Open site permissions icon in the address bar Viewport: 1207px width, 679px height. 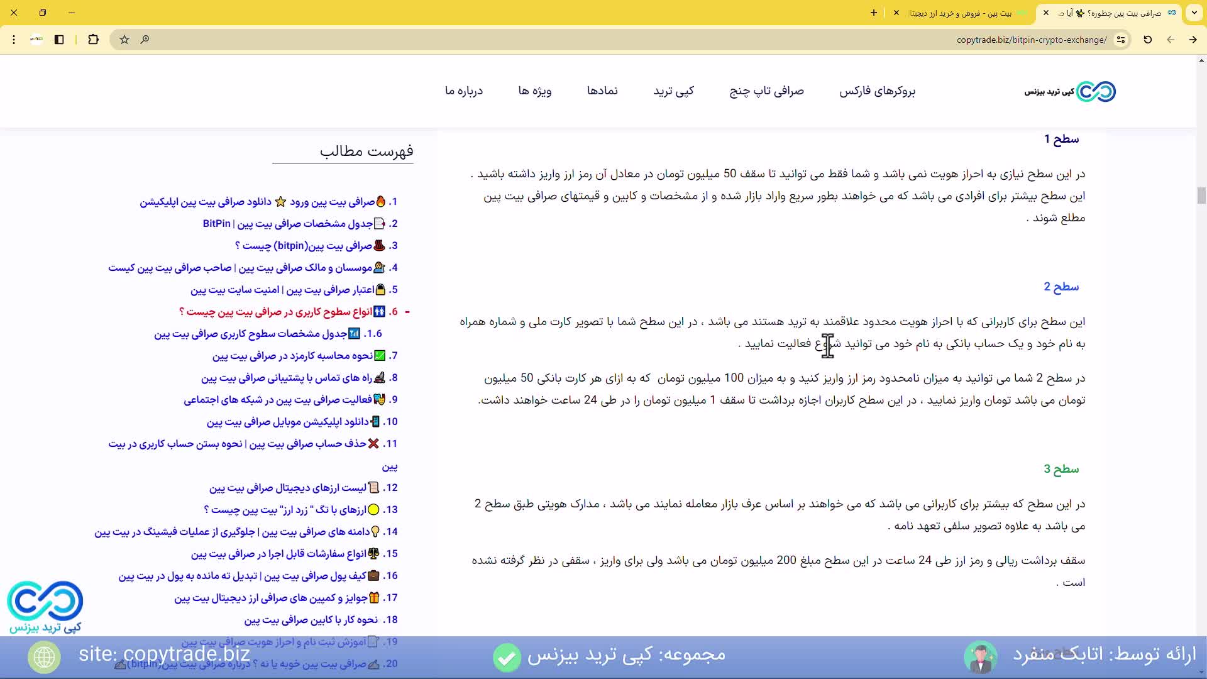[1121, 40]
